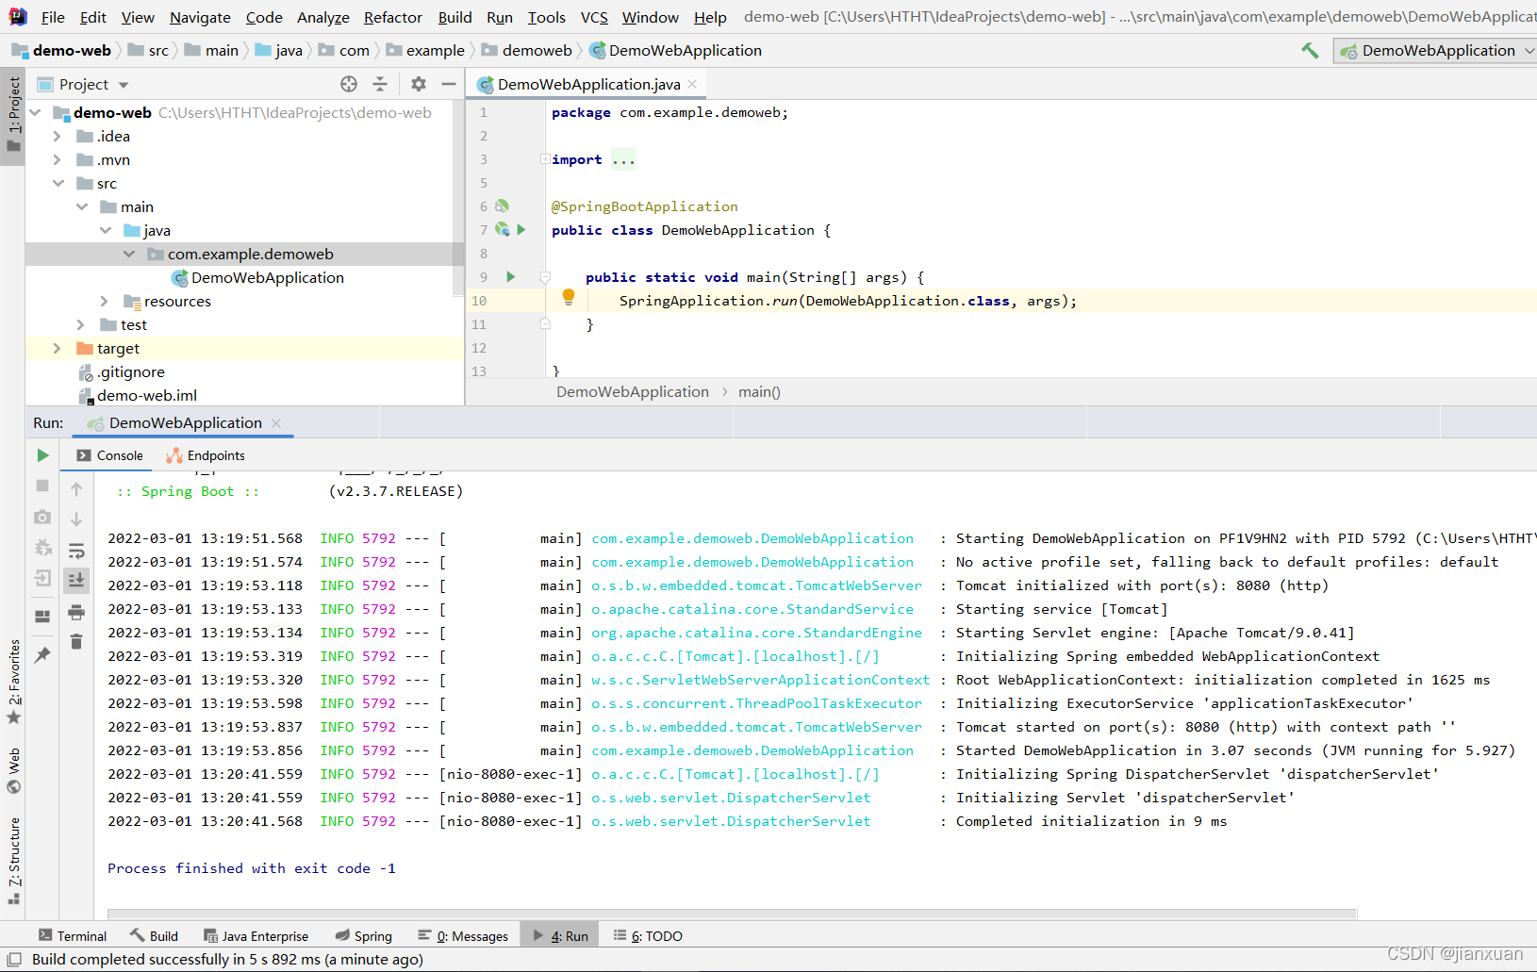The image size is (1537, 972).
Task: Open the Navigate menu
Action: (x=200, y=17)
